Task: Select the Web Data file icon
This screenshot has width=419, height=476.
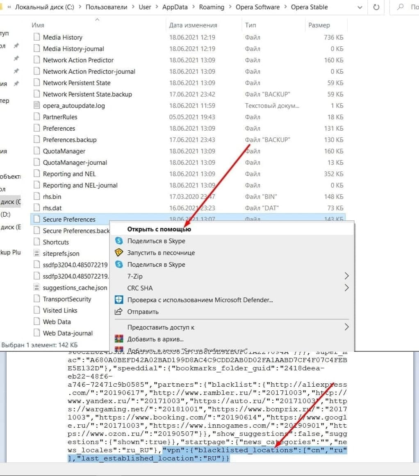Action: (x=37, y=322)
